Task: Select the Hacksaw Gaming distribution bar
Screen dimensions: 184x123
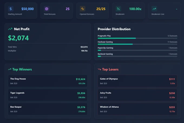Action: pyautogui.click(x=137, y=44)
